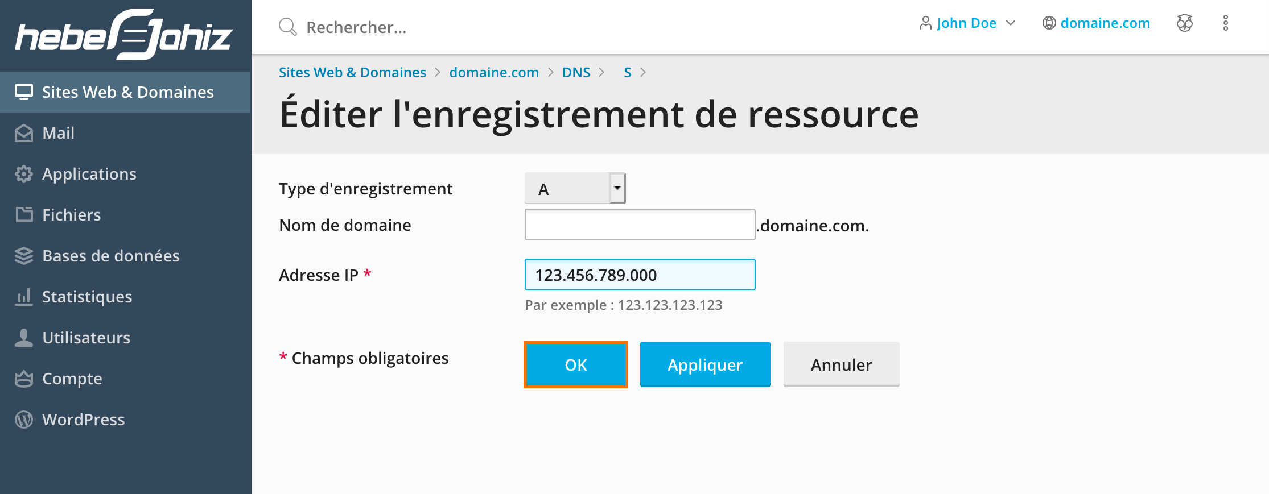Open the Mail menu item
Viewport: 1269px width, 494px height.
pos(126,133)
